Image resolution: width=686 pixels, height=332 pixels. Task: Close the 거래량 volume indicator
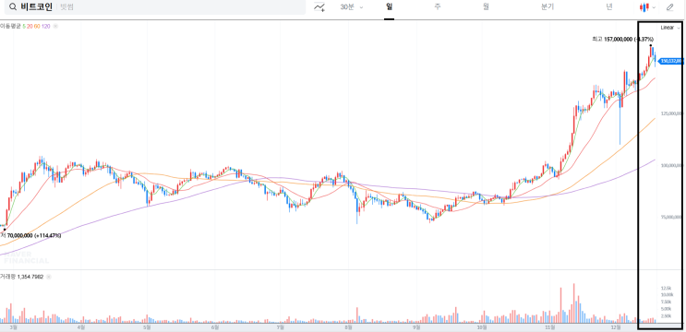[x=49, y=277]
